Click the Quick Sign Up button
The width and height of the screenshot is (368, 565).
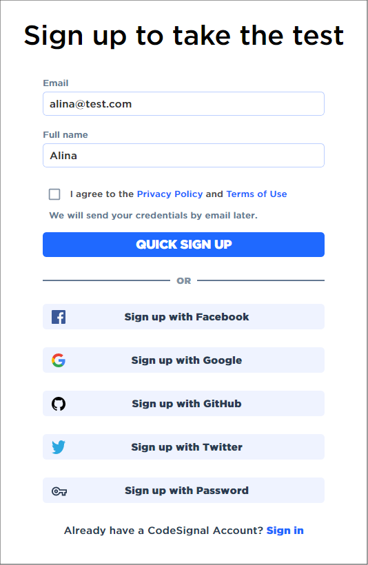pyautogui.click(x=183, y=245)
